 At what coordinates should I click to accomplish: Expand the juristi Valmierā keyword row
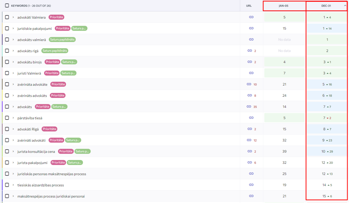(13, 73)
